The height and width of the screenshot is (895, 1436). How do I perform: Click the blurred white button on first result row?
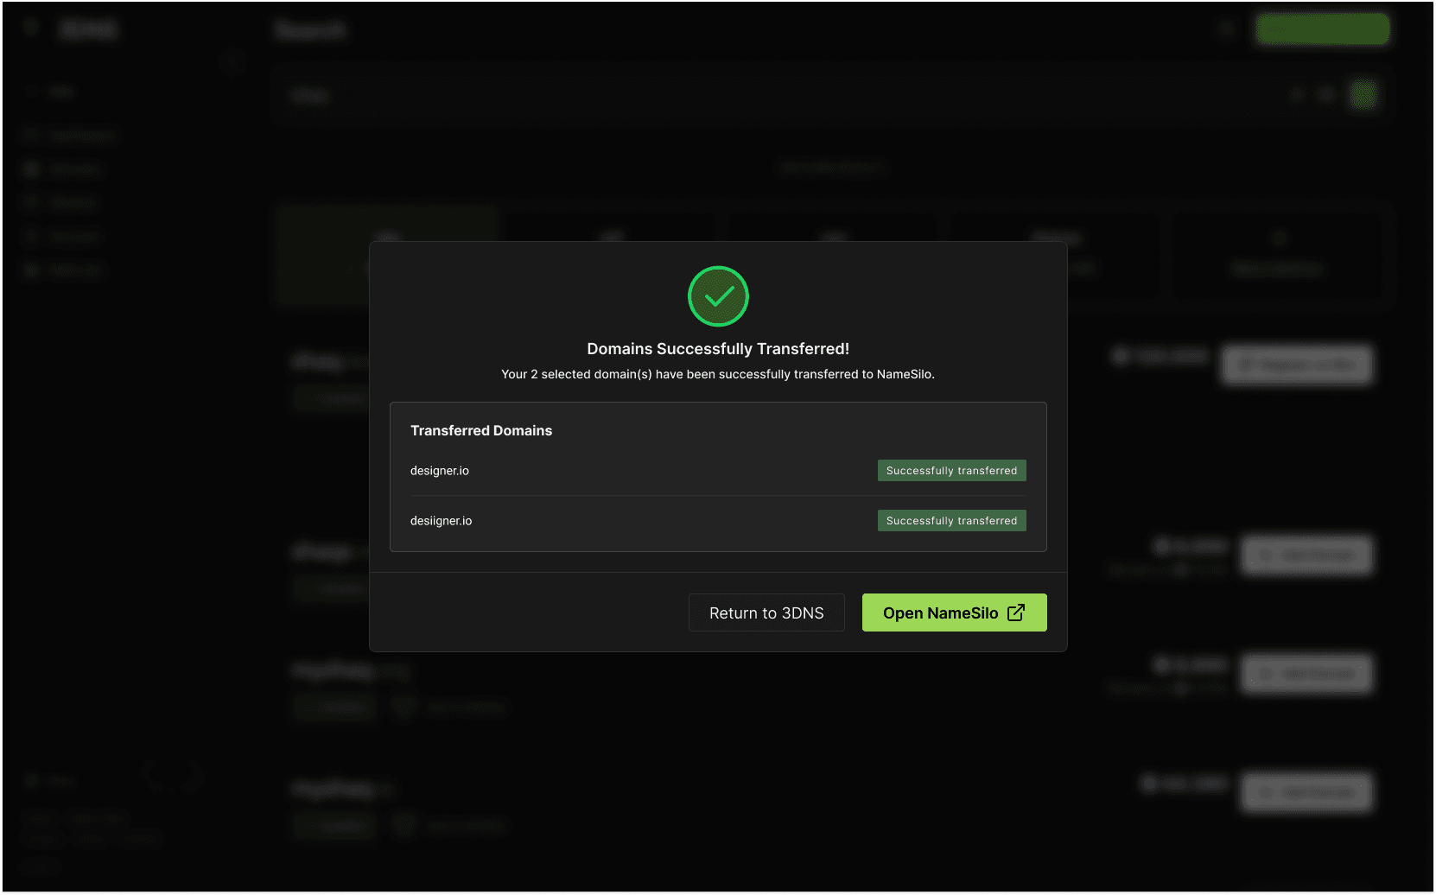click(x=1297, y=365)
